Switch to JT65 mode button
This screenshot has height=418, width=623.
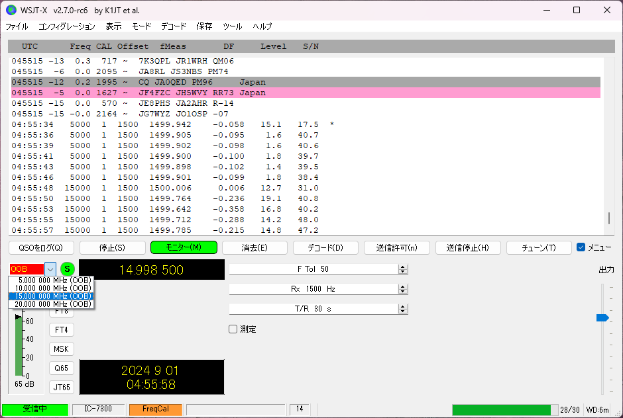(62, 387)
